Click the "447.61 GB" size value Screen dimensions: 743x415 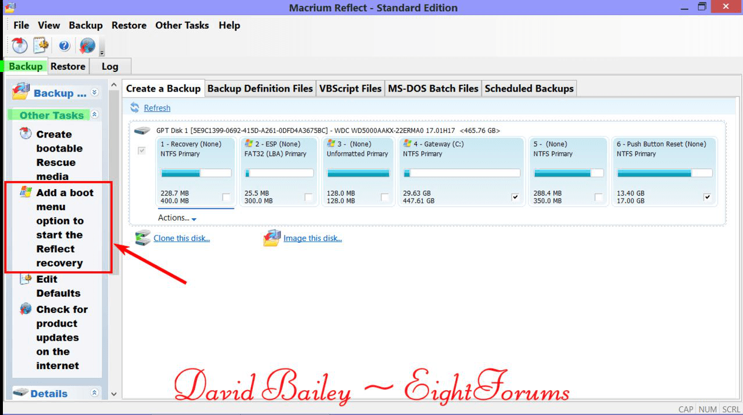[x=419, y=201]
